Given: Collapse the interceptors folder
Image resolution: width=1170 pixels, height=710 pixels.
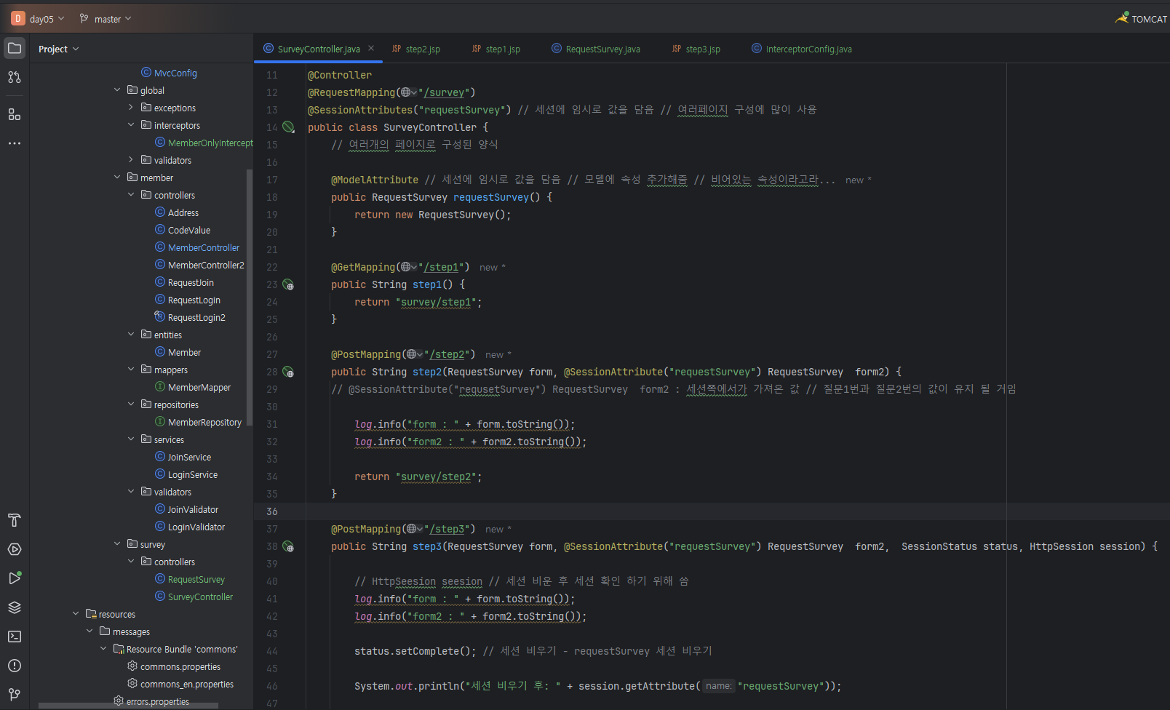Looking at the screenshot, I should click(131, 125).
